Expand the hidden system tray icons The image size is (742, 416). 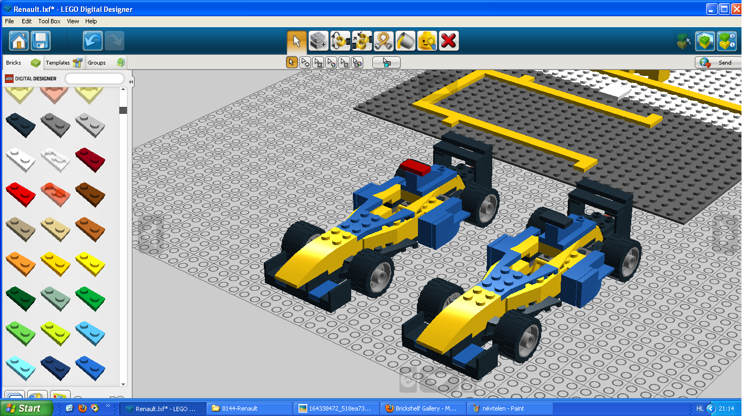(711, 408)
